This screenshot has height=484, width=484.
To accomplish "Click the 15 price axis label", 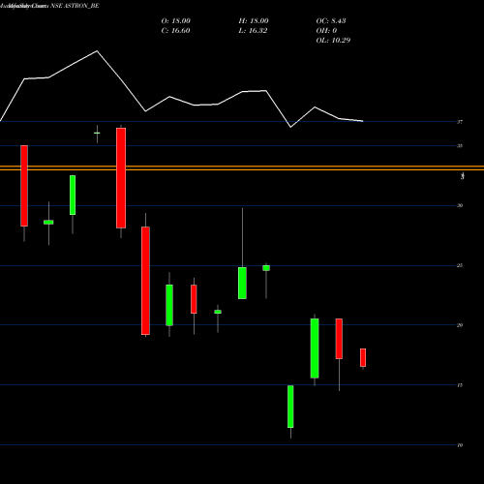I will coord(460,385).
